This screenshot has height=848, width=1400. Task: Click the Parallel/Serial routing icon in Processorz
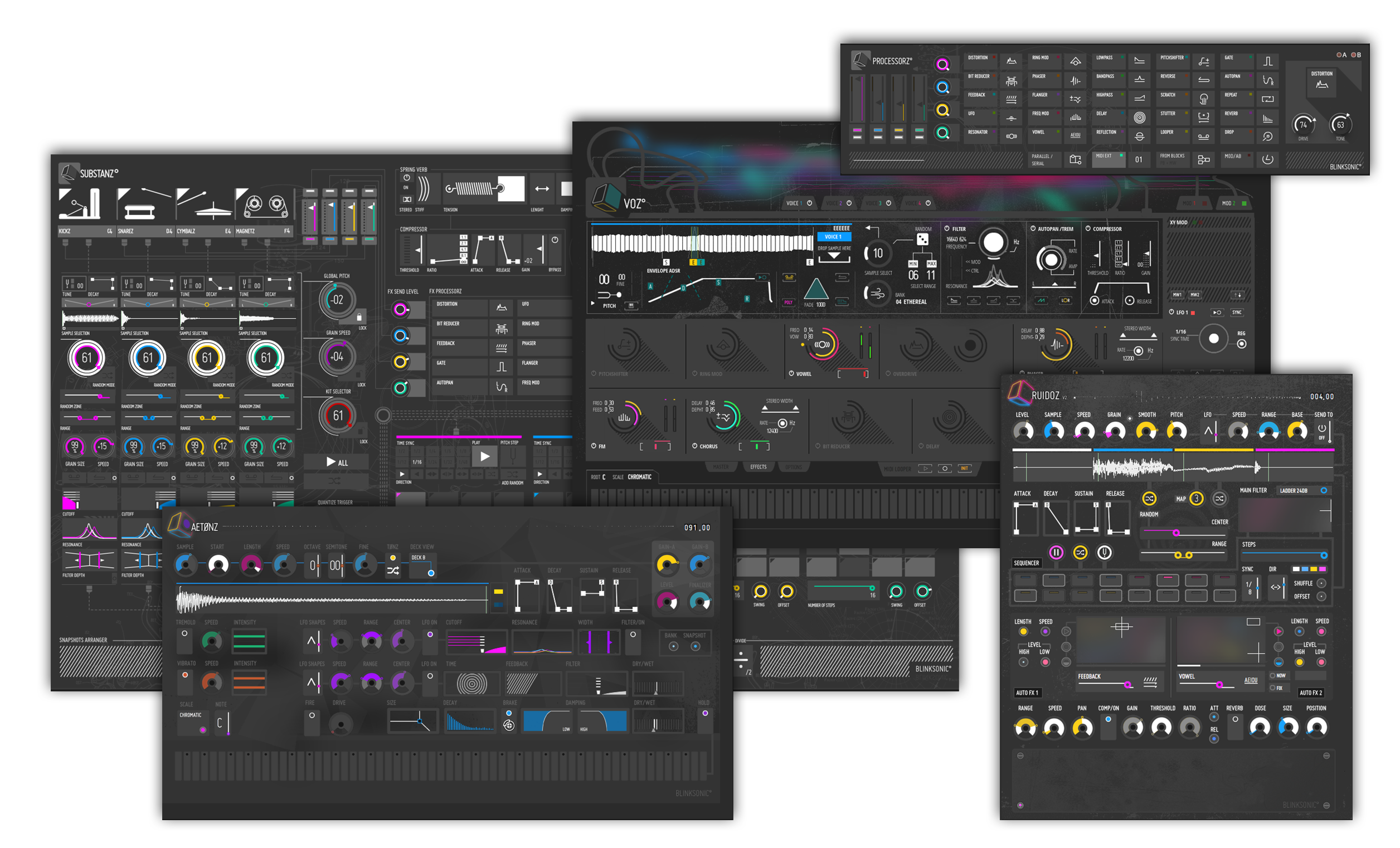click(x=1075, y=159)
